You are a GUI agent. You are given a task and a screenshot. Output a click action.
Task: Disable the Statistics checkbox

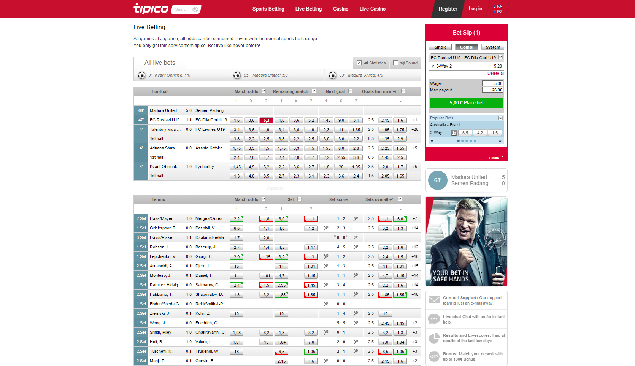(359, 63)
